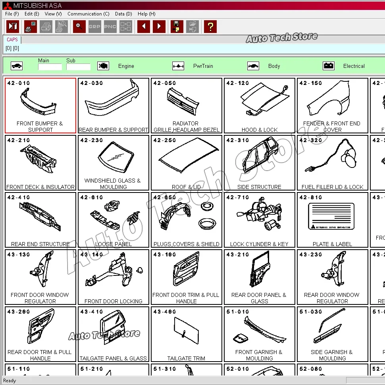
Task: Open the Data (D) menu
Action: pyautogui.click(x=123, y=14)
